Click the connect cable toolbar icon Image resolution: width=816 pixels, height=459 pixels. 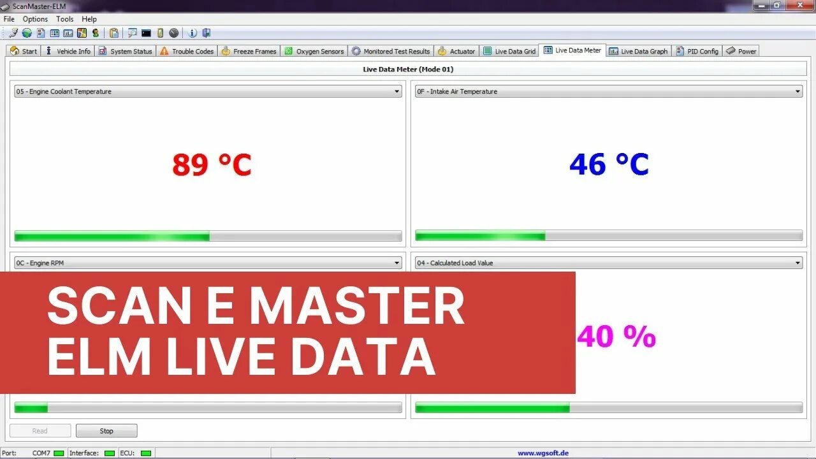13,33
